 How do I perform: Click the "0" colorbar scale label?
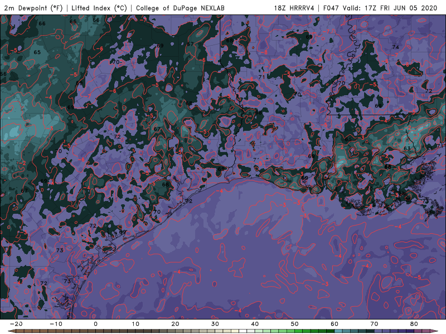coord(95,324)
